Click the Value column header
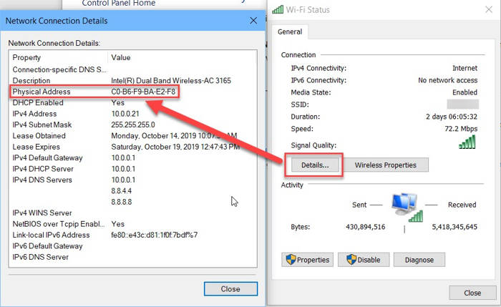 click(121, 58)
